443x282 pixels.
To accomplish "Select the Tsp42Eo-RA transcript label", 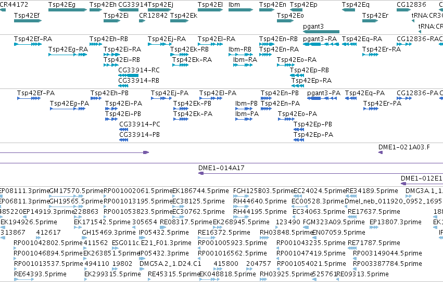I will point(297,59).
